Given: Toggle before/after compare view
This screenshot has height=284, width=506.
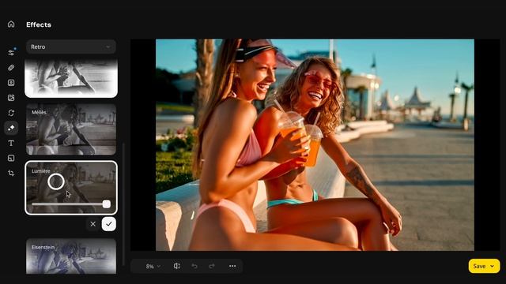Looking at the screenshot, I should tap(177, 266).
